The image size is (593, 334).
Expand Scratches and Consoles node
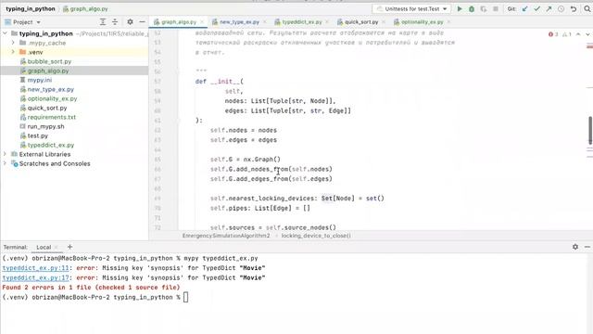tap(5, 163)
